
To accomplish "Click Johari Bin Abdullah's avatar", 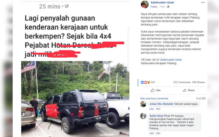I will [x=143, y=104].
